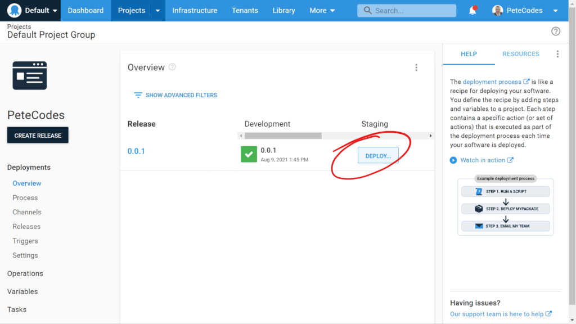Expand Show Advanced Filters
This screenshot has width=576, height=324.
[175, 95]
